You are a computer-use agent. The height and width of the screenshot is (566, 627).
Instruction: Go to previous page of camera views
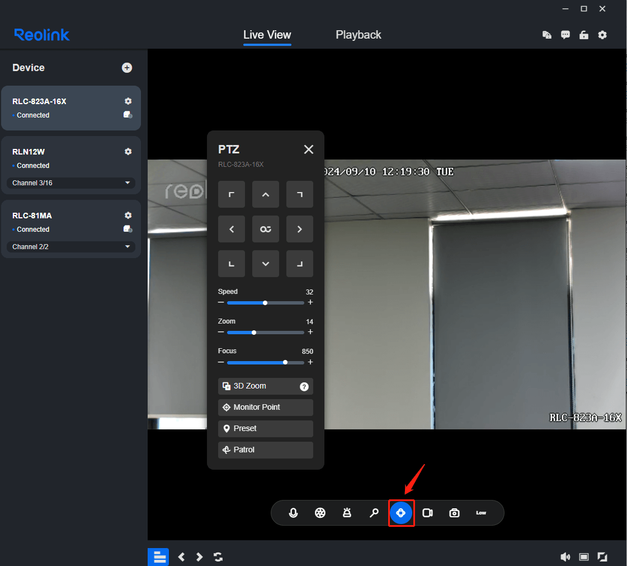pos(182,557)
